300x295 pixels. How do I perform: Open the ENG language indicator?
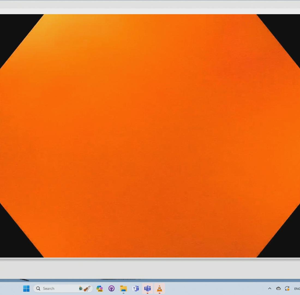coord(297,288)
